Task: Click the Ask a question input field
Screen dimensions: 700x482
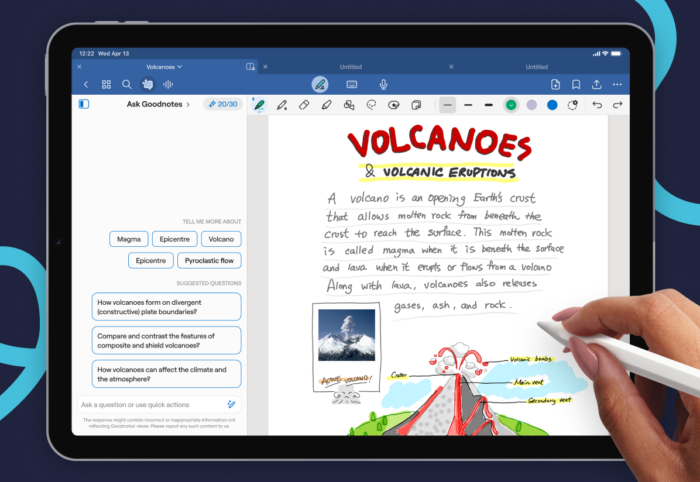Action: (x=152, y=405)
